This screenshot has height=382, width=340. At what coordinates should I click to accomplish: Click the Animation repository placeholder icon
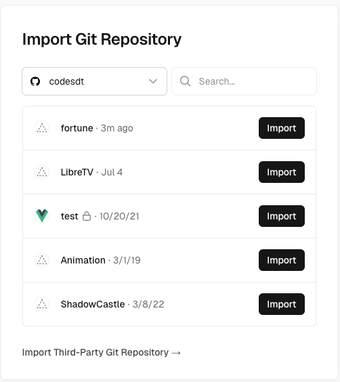click(x=42, y=260)
